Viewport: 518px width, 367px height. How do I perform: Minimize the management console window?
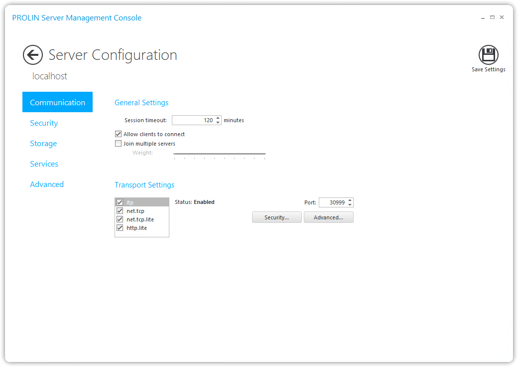click(x=483, y=17)
